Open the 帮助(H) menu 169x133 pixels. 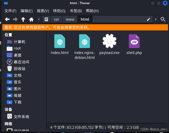pos(92,11)
